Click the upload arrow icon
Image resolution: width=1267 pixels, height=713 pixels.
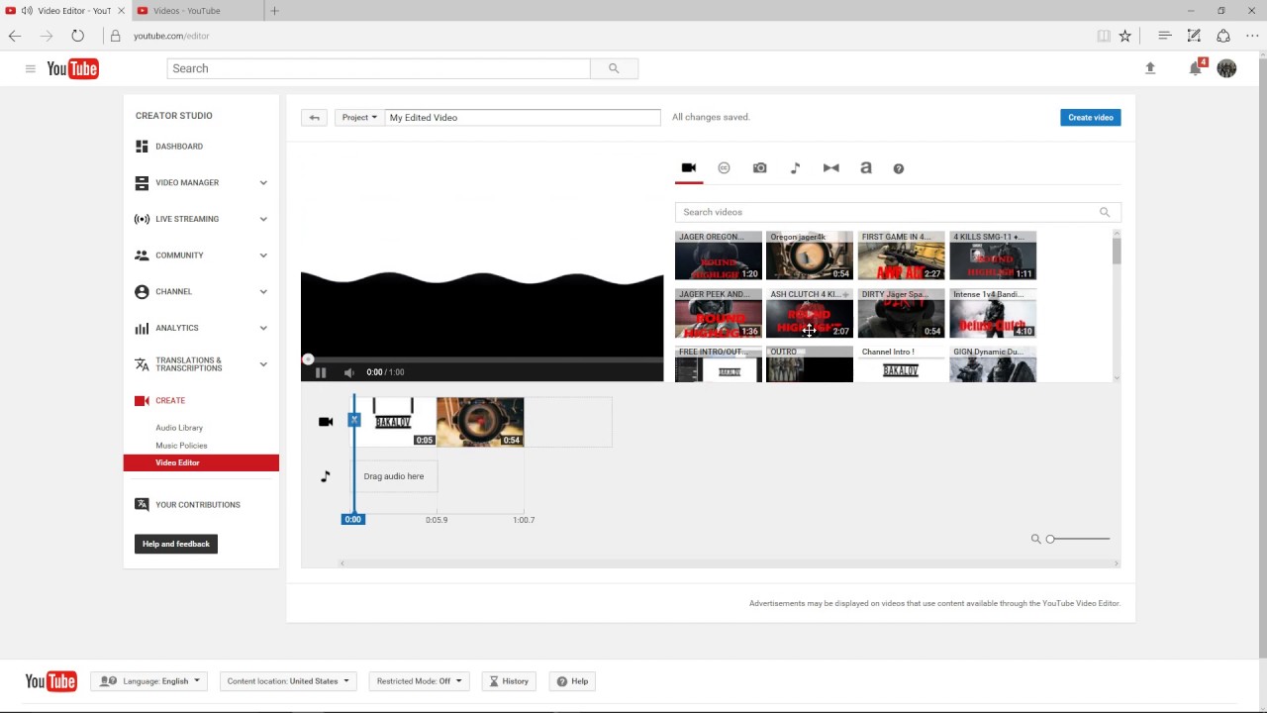pyautogui.click(x=1150, y=68)
